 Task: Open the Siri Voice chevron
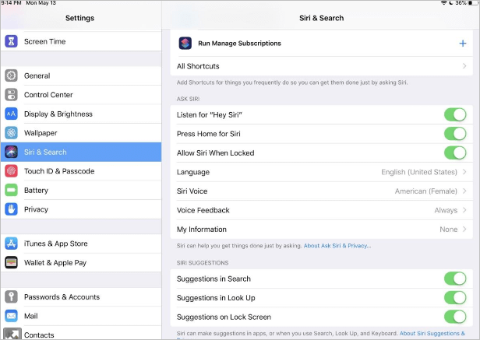coord(464,191)
